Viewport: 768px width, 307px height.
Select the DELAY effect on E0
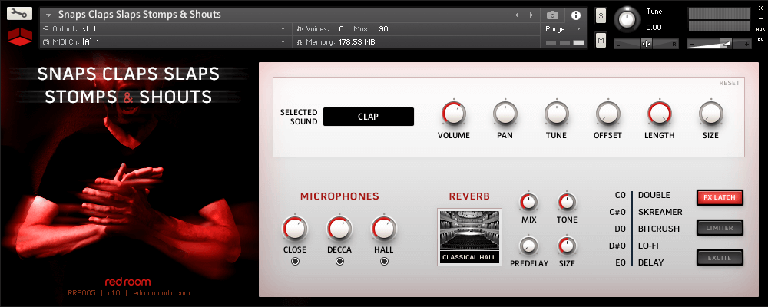point(650,262)
